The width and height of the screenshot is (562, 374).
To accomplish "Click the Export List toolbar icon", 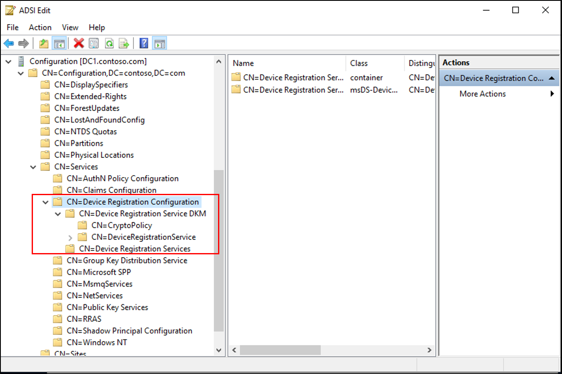I will 124,43.
